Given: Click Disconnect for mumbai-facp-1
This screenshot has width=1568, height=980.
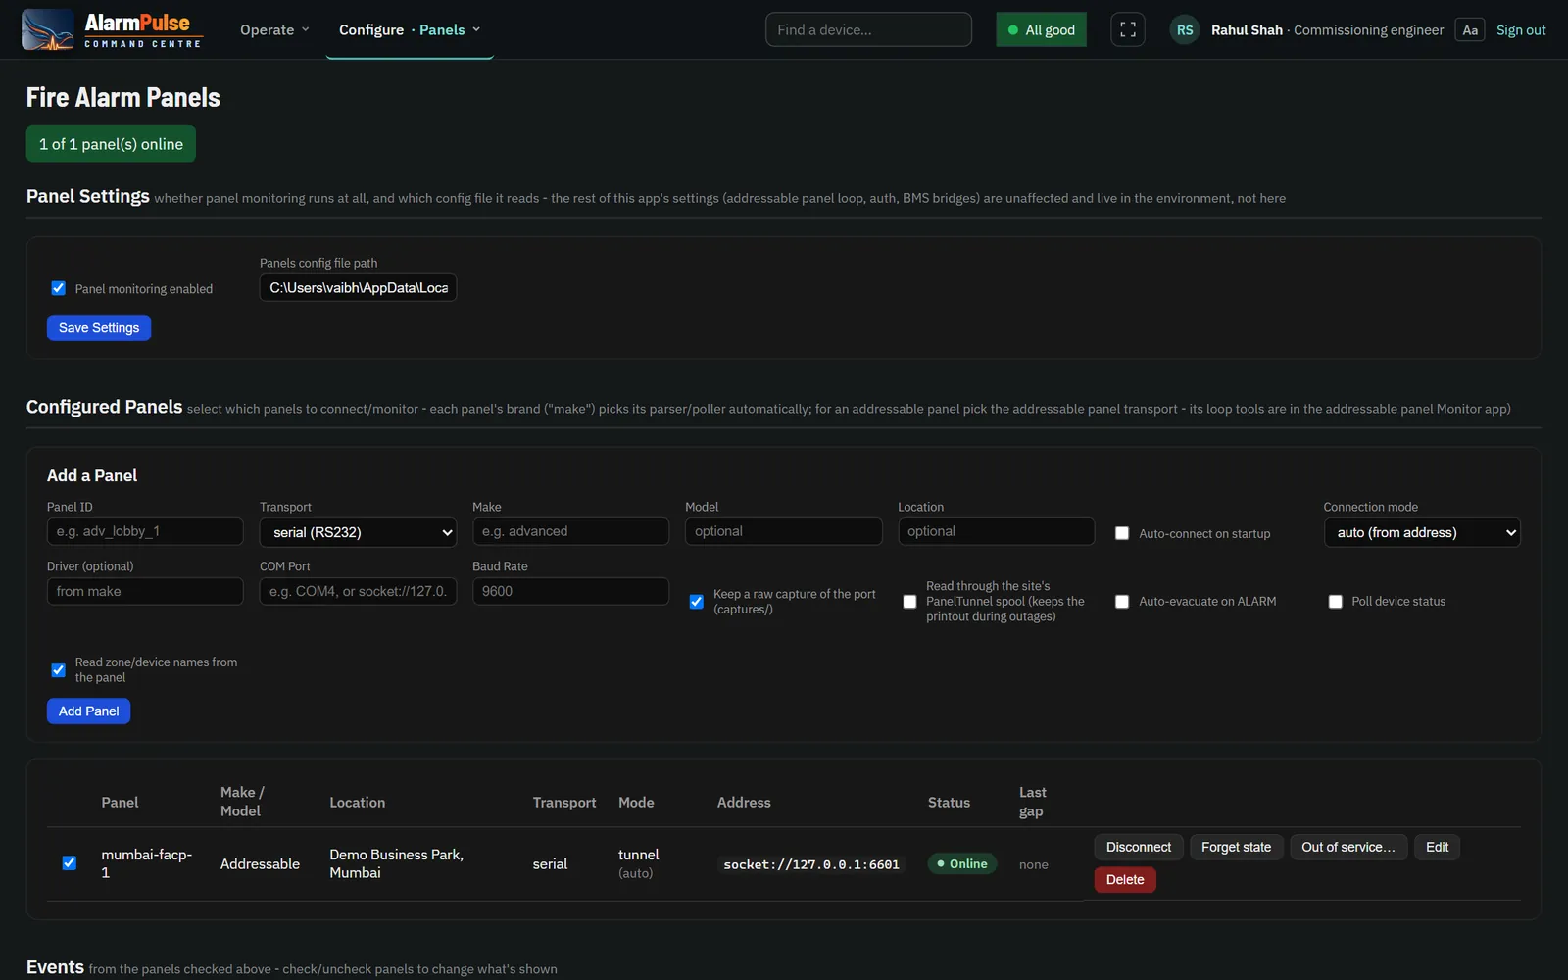Looking at the screenshot, I should [1139, 847].
